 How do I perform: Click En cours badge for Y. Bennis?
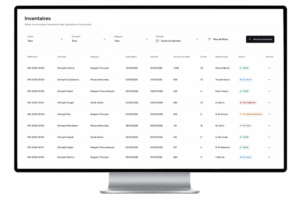(246, 157)
